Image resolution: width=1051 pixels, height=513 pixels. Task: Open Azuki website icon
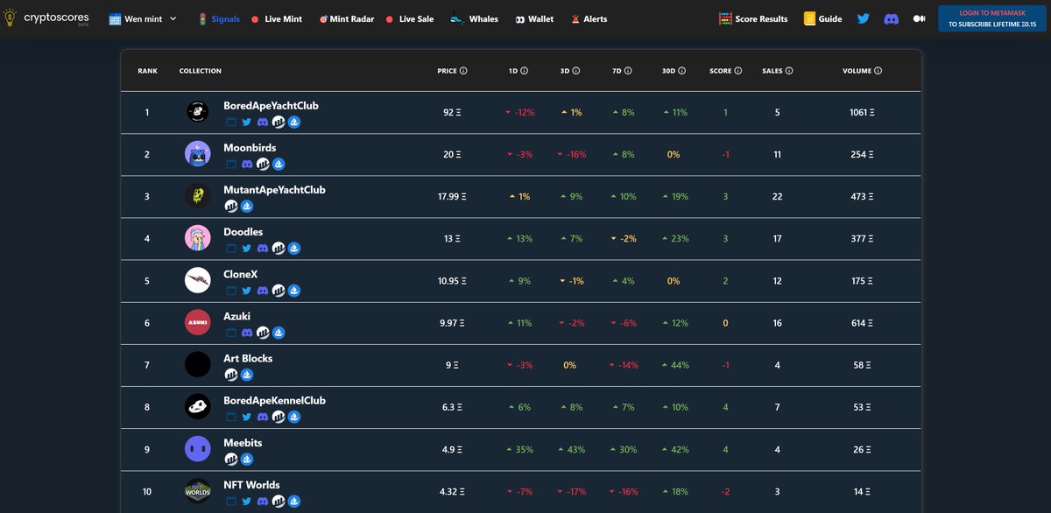(x=231, y=333)
